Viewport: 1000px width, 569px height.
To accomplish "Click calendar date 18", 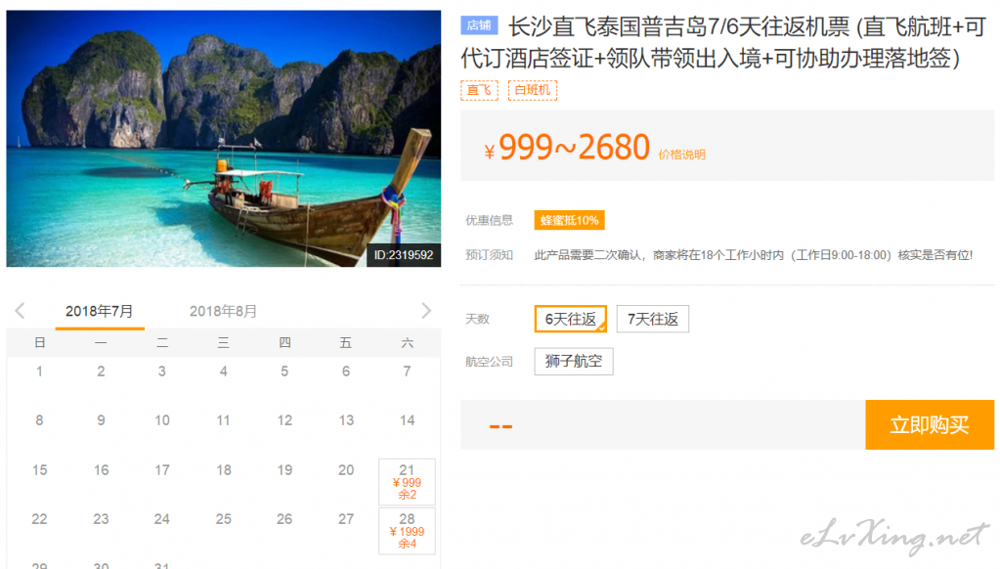I will 223,470.
